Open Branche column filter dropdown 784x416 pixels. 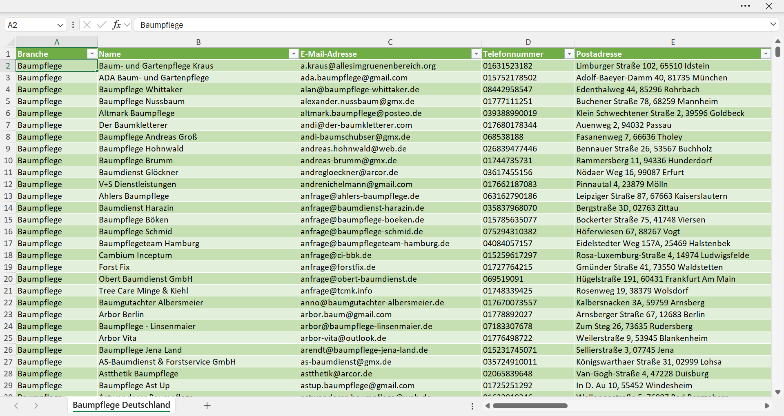92,54
